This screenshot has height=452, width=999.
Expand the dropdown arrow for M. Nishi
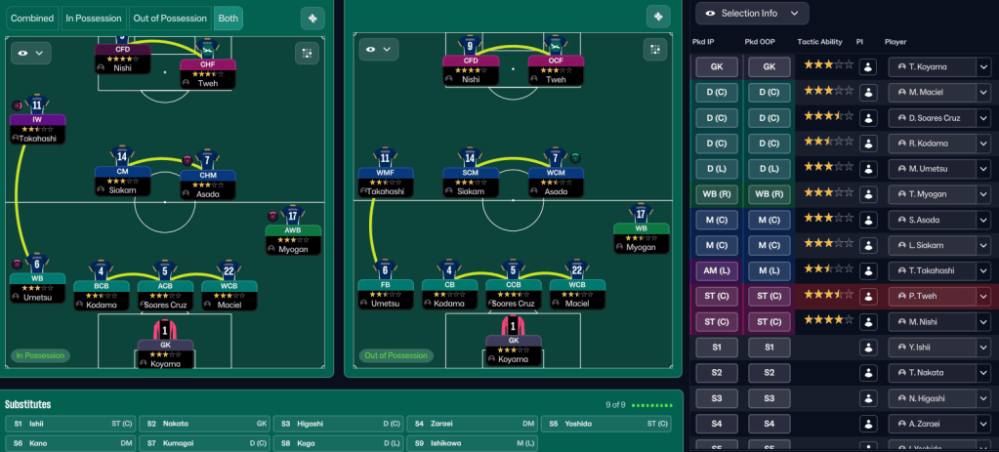(983, 321)
